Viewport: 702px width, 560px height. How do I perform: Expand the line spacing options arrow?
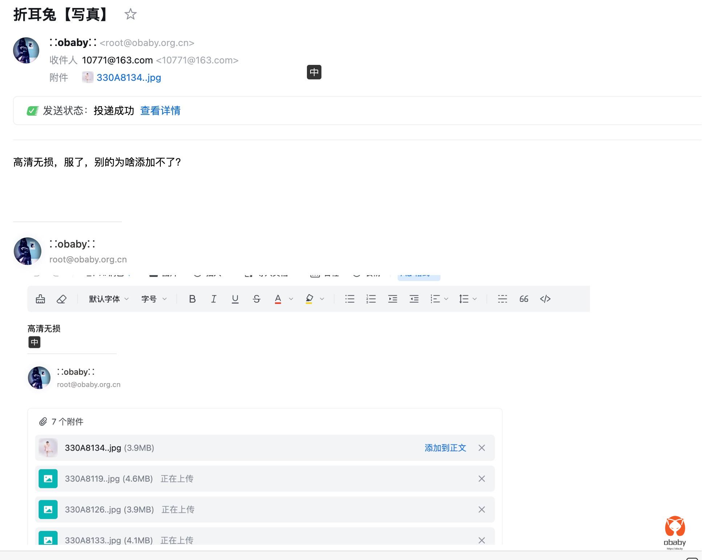pos(475,299)
